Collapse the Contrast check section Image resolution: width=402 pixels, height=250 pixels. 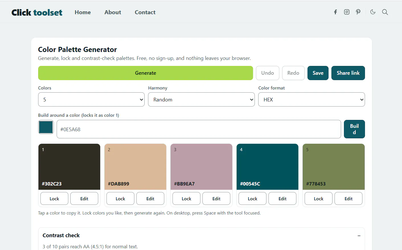pyautogui.click(x=359, y=236)
